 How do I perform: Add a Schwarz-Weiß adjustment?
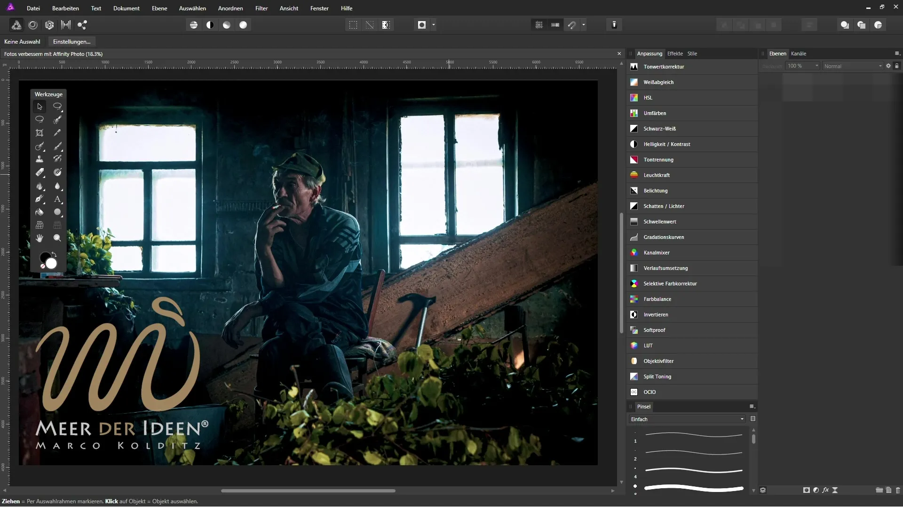pyautogui.click(x=692, y=129)
